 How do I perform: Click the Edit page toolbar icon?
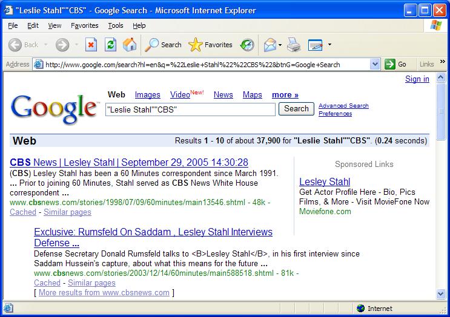click(315, 45)
